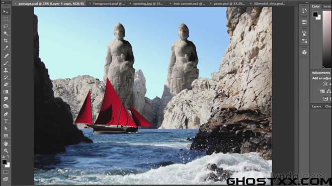
Task: Switch to the Foreground.psd document tab
Action: [x=109, y=4]
